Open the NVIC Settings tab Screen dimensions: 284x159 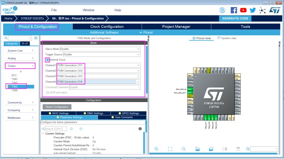pyautogui.click(x=58, y=113)
